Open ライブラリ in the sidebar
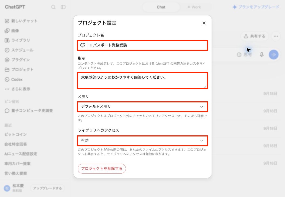The image size is (285, 197). (18, 41)
